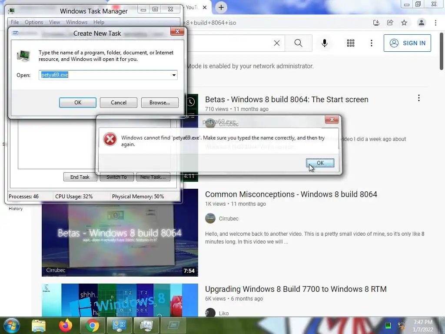Click '710 views • 11 months ago' text

(237, 109)
